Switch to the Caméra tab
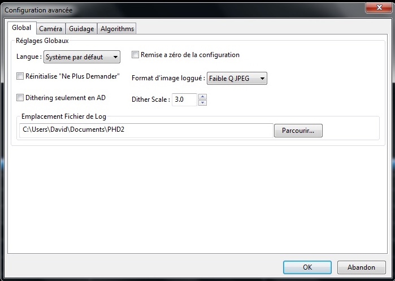The height and width of the screenshot is (281, 395). click(51, 29)
